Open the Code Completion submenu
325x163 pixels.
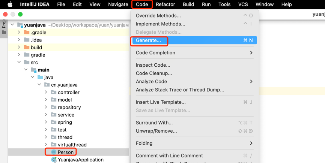click(x=194, y=53)
